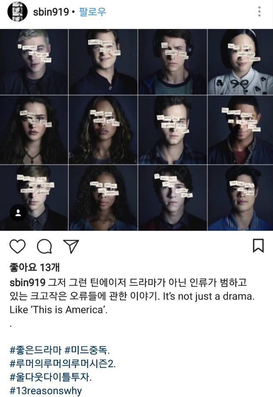Open comments with the speech bubble icon
This screenshot has height=397, width=273.
44,246
